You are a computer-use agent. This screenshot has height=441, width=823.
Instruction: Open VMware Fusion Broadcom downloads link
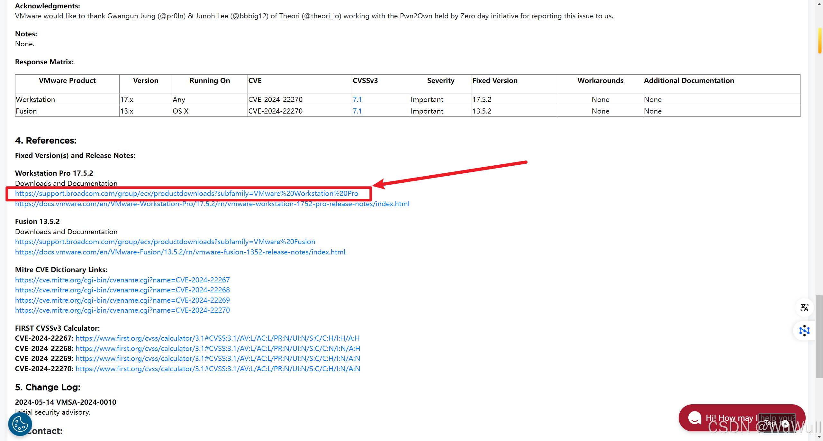click(165, 242)
